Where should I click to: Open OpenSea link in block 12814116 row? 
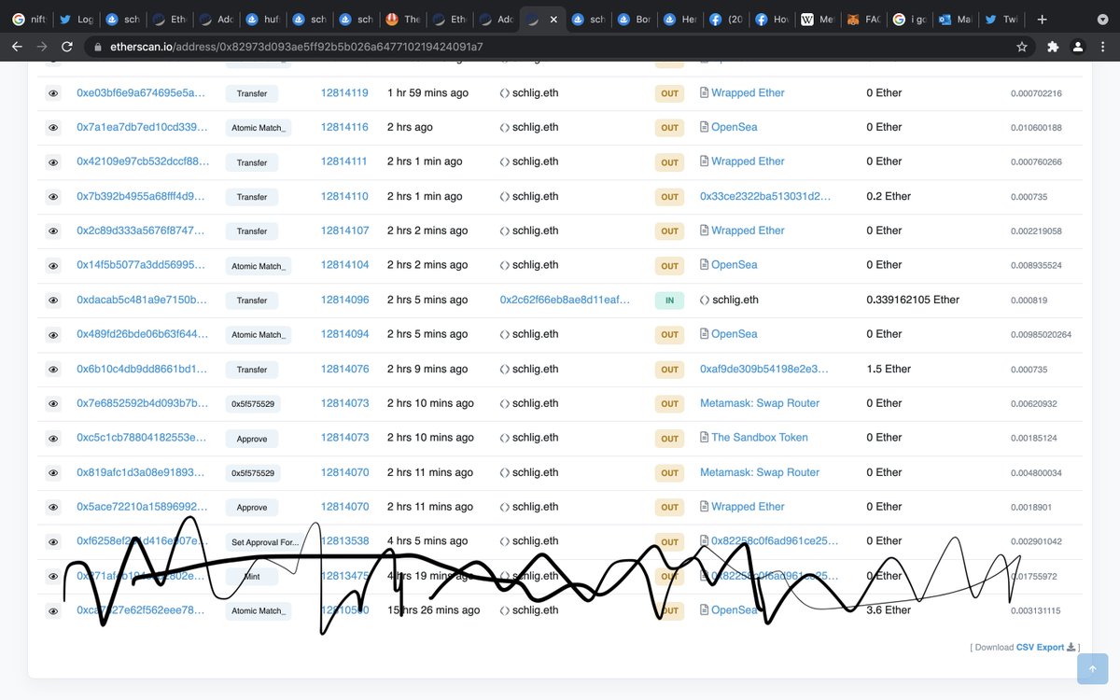coord(735,127)
